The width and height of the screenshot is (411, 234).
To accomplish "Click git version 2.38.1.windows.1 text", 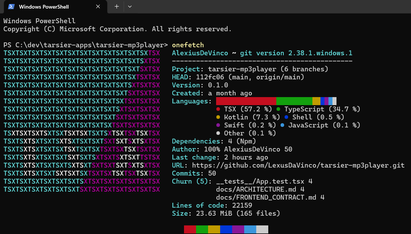I will point(296,53).
